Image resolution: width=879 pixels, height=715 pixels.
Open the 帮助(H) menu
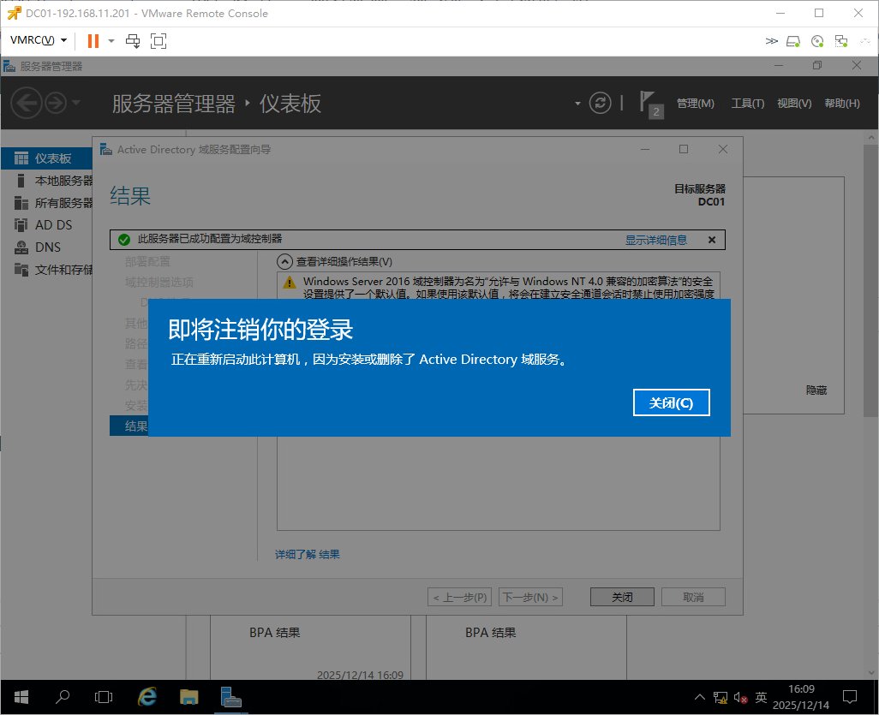point(841,103)
